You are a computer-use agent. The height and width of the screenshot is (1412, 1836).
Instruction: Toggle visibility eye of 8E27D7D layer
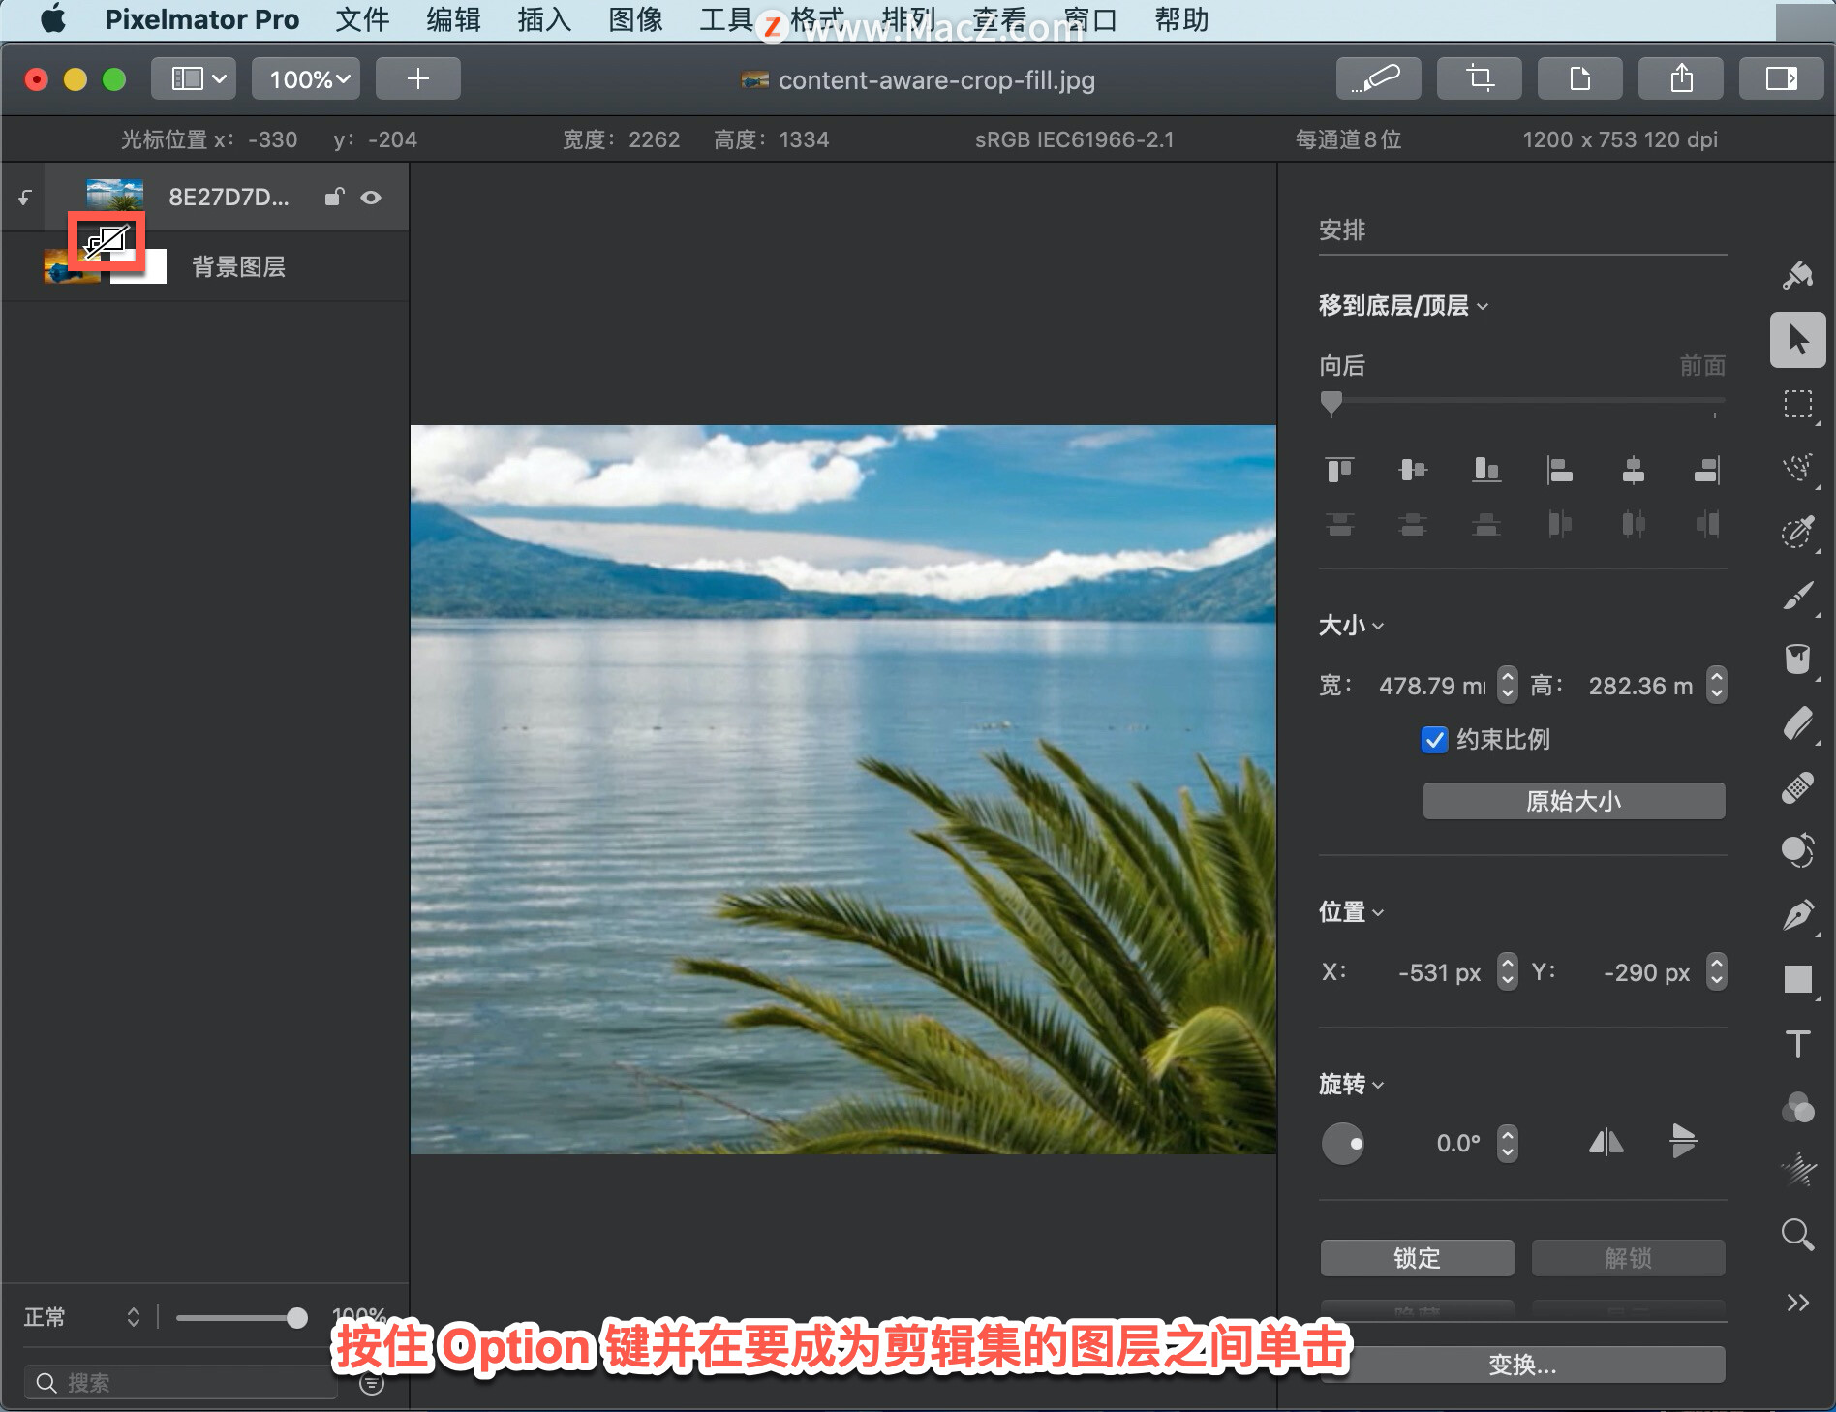pos(371,198)
